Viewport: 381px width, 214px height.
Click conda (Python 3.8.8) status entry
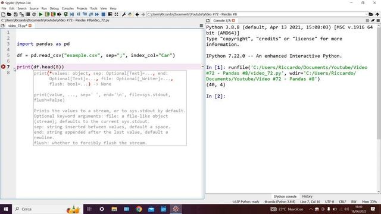(280, 202)
